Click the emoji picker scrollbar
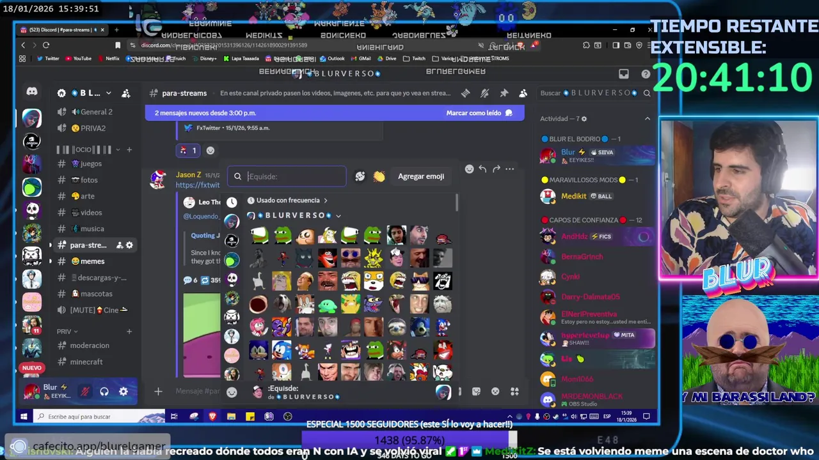 [x=457, y=203]
